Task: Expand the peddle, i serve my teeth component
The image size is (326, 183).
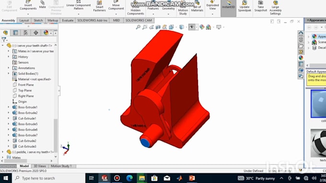Action: tap(3, 152)
